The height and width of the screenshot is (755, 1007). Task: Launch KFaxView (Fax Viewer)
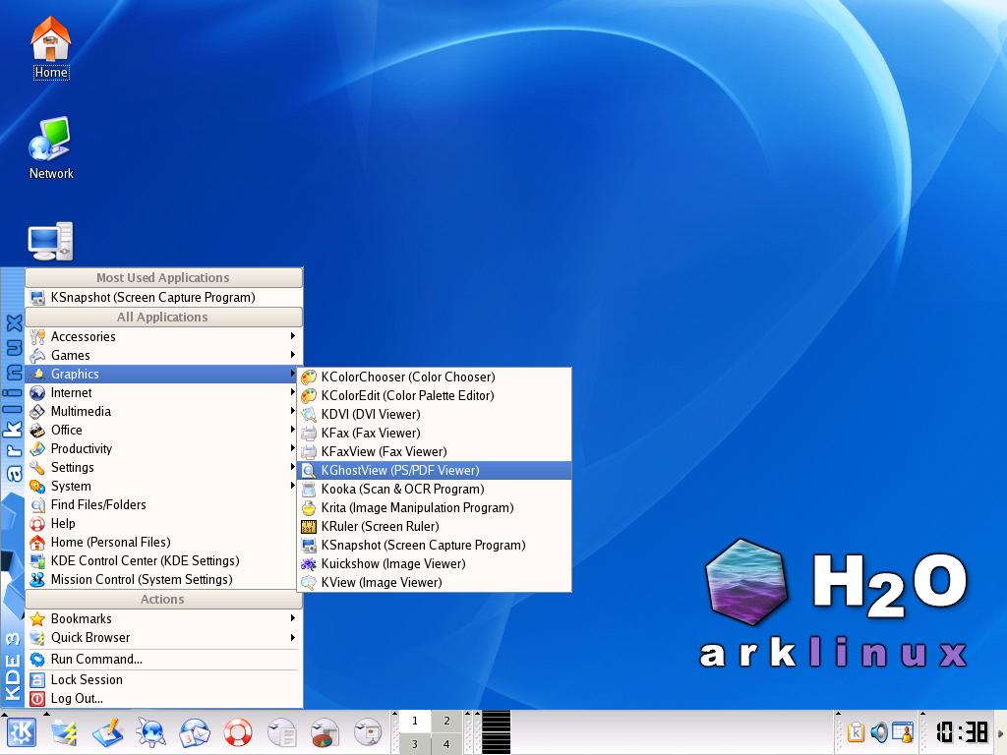pos(435,451)
